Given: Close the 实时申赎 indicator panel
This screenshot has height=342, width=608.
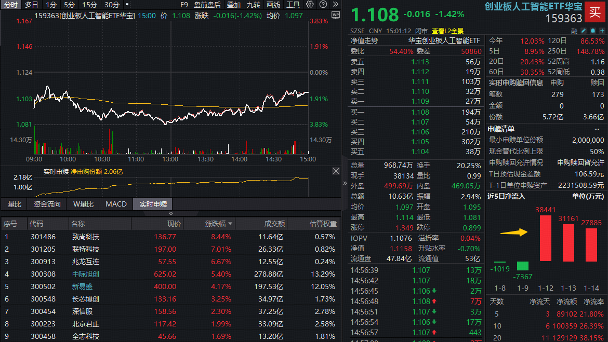Looking at the screenshot, I should (x=336, y=171).
